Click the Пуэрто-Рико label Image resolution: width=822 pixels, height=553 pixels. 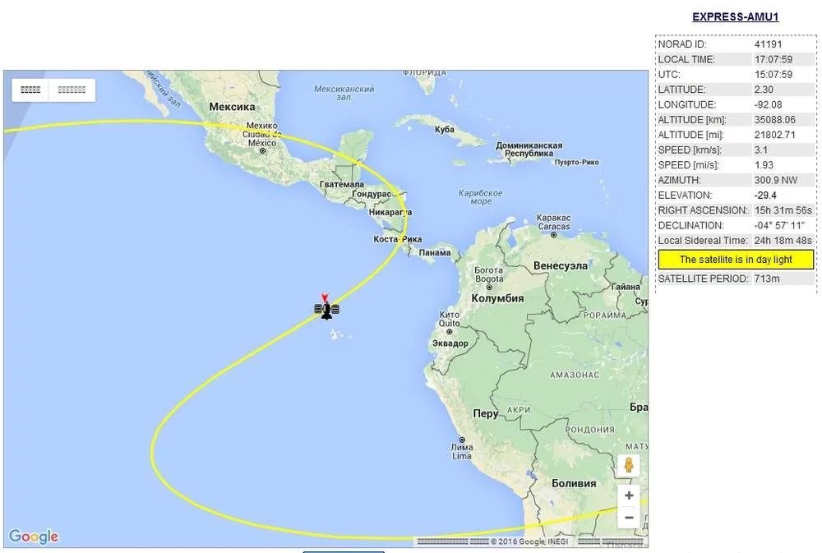tap(577, 163)
